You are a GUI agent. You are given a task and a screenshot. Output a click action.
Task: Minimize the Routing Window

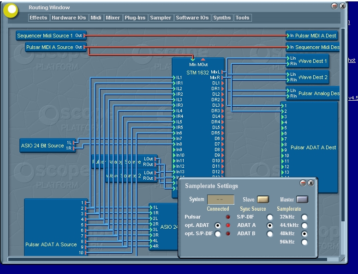[x=334, y=6]
